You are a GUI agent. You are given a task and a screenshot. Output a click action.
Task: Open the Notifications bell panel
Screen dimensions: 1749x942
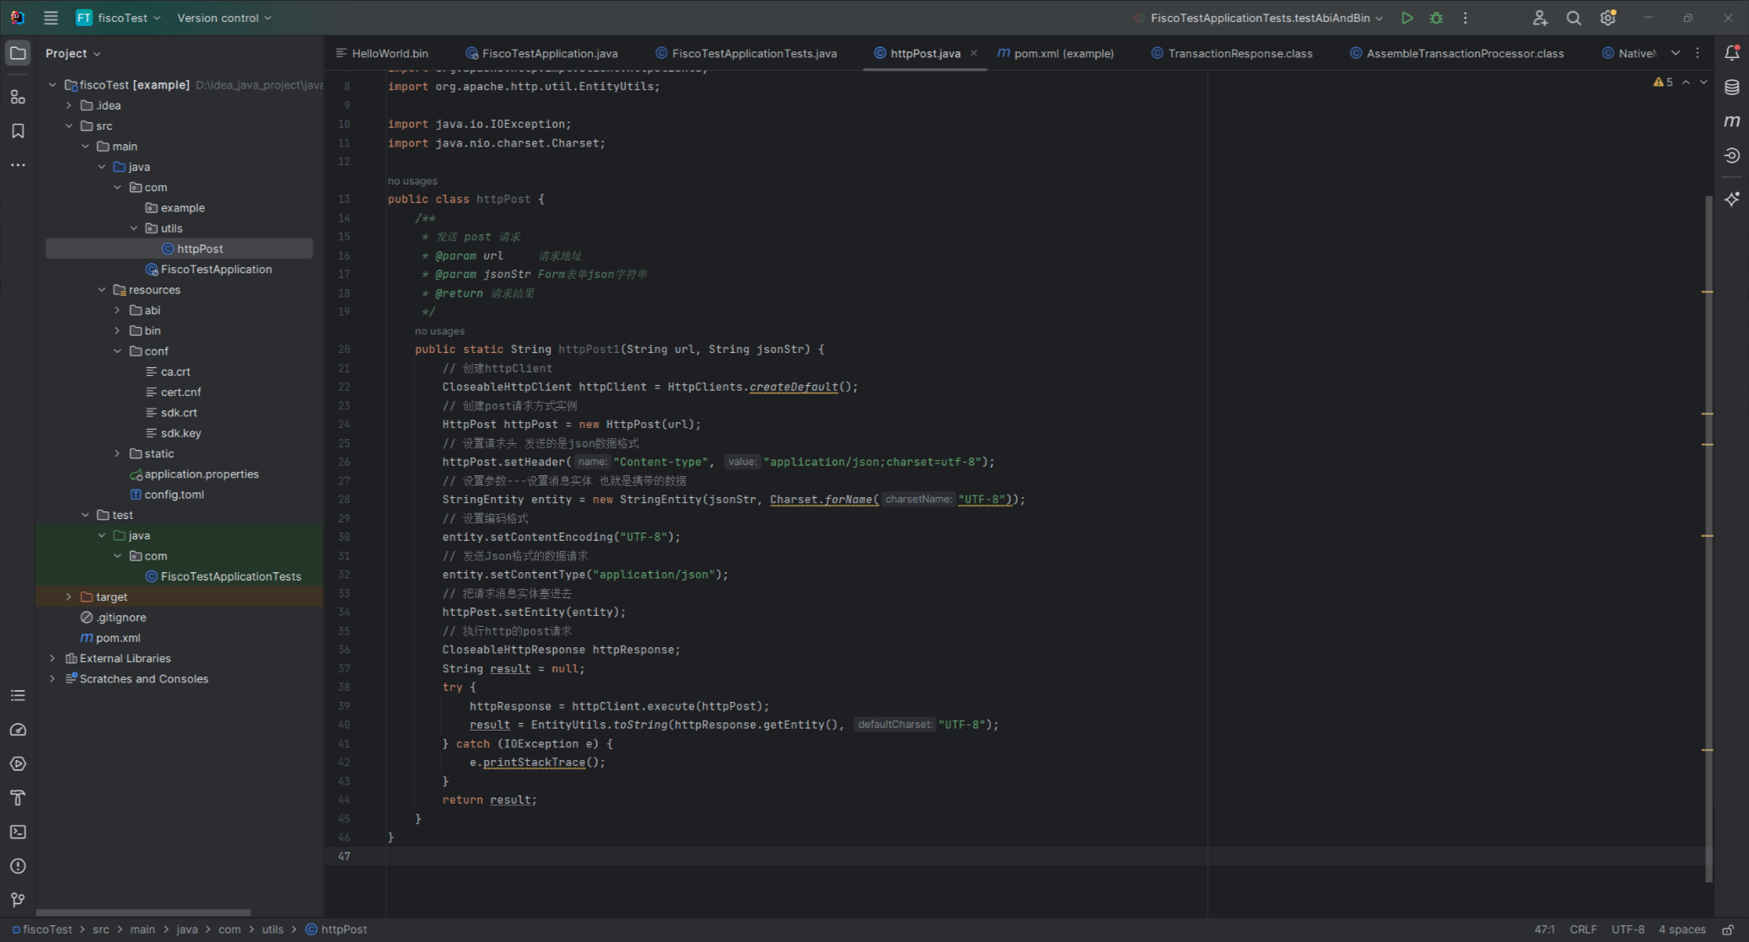pyautogui.click(x=1731, y=53)
